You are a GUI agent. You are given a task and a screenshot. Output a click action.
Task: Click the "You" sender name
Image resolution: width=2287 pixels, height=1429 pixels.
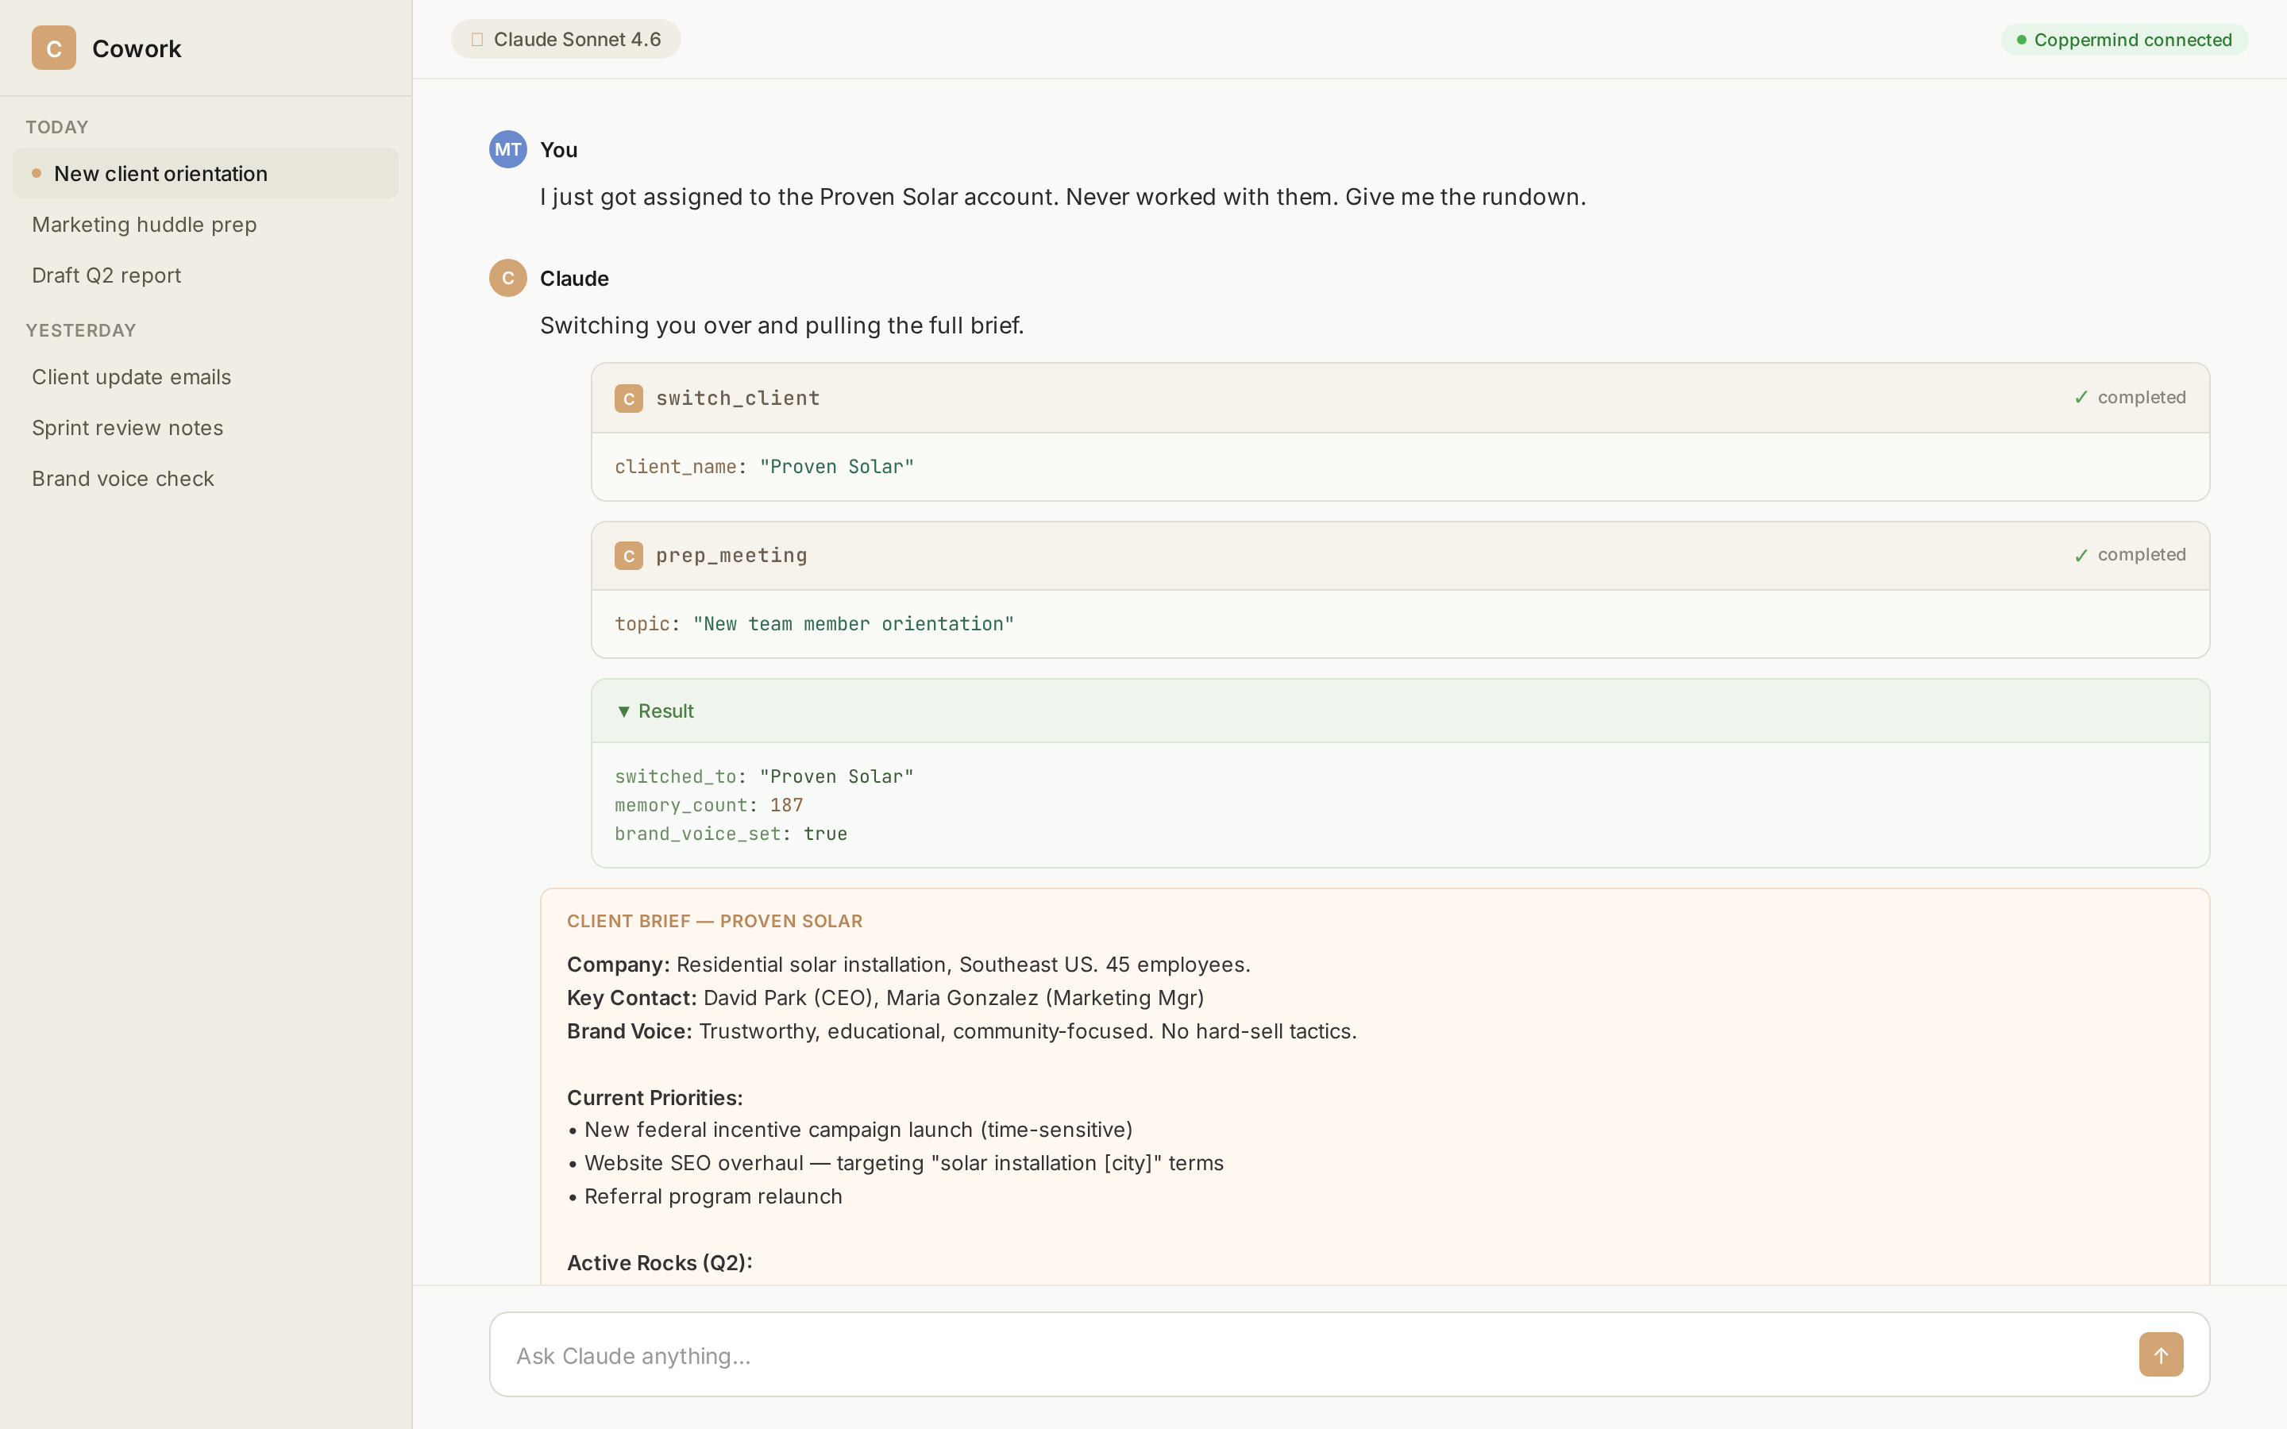click(x=558, y=149)
